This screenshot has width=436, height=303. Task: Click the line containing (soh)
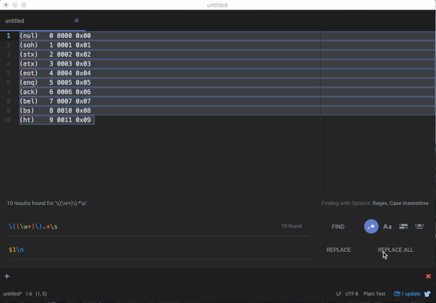pos(227,45)
